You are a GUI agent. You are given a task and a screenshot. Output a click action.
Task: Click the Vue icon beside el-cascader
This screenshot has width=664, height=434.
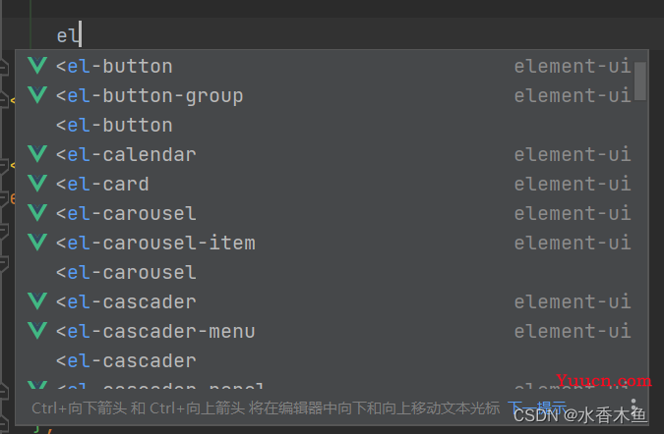37,300
